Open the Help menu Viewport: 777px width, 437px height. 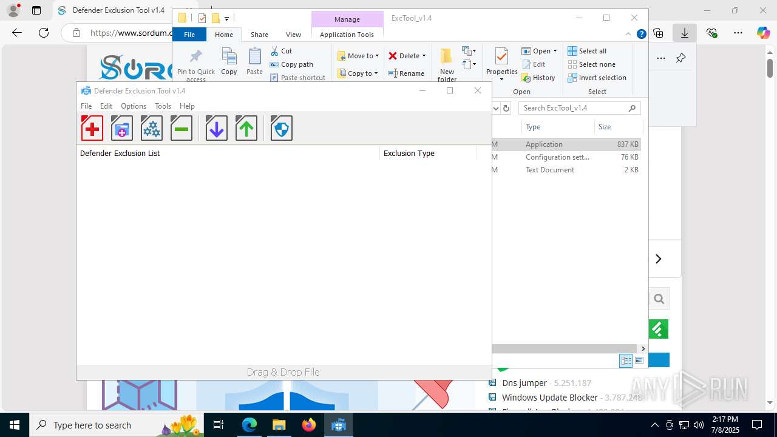coord(187,106)
